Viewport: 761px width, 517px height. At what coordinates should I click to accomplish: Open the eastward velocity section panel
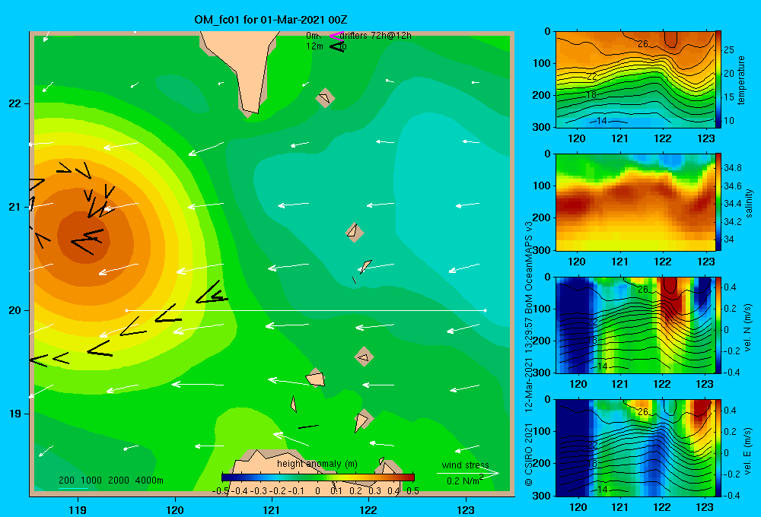[x=635, y=448]
